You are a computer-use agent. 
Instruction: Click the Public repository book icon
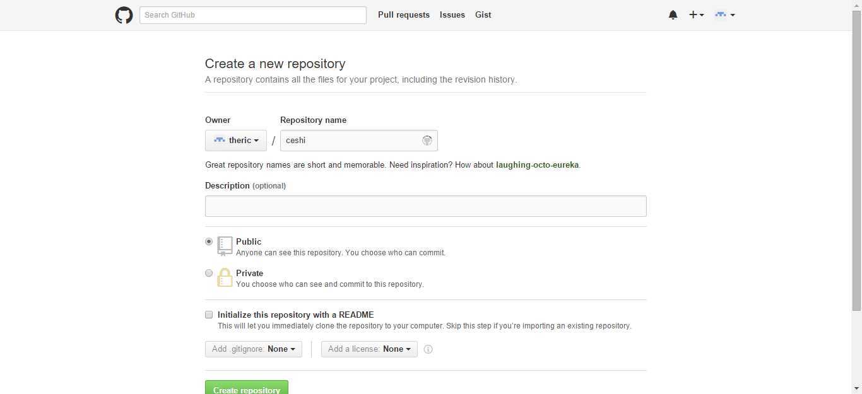[225, 246]
